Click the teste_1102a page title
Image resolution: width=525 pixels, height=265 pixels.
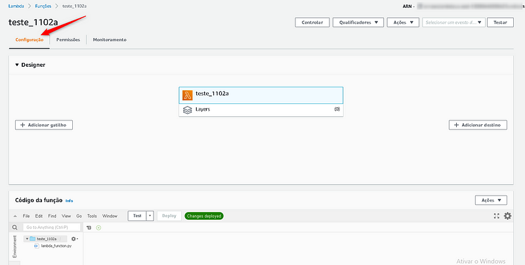[33, 22]
